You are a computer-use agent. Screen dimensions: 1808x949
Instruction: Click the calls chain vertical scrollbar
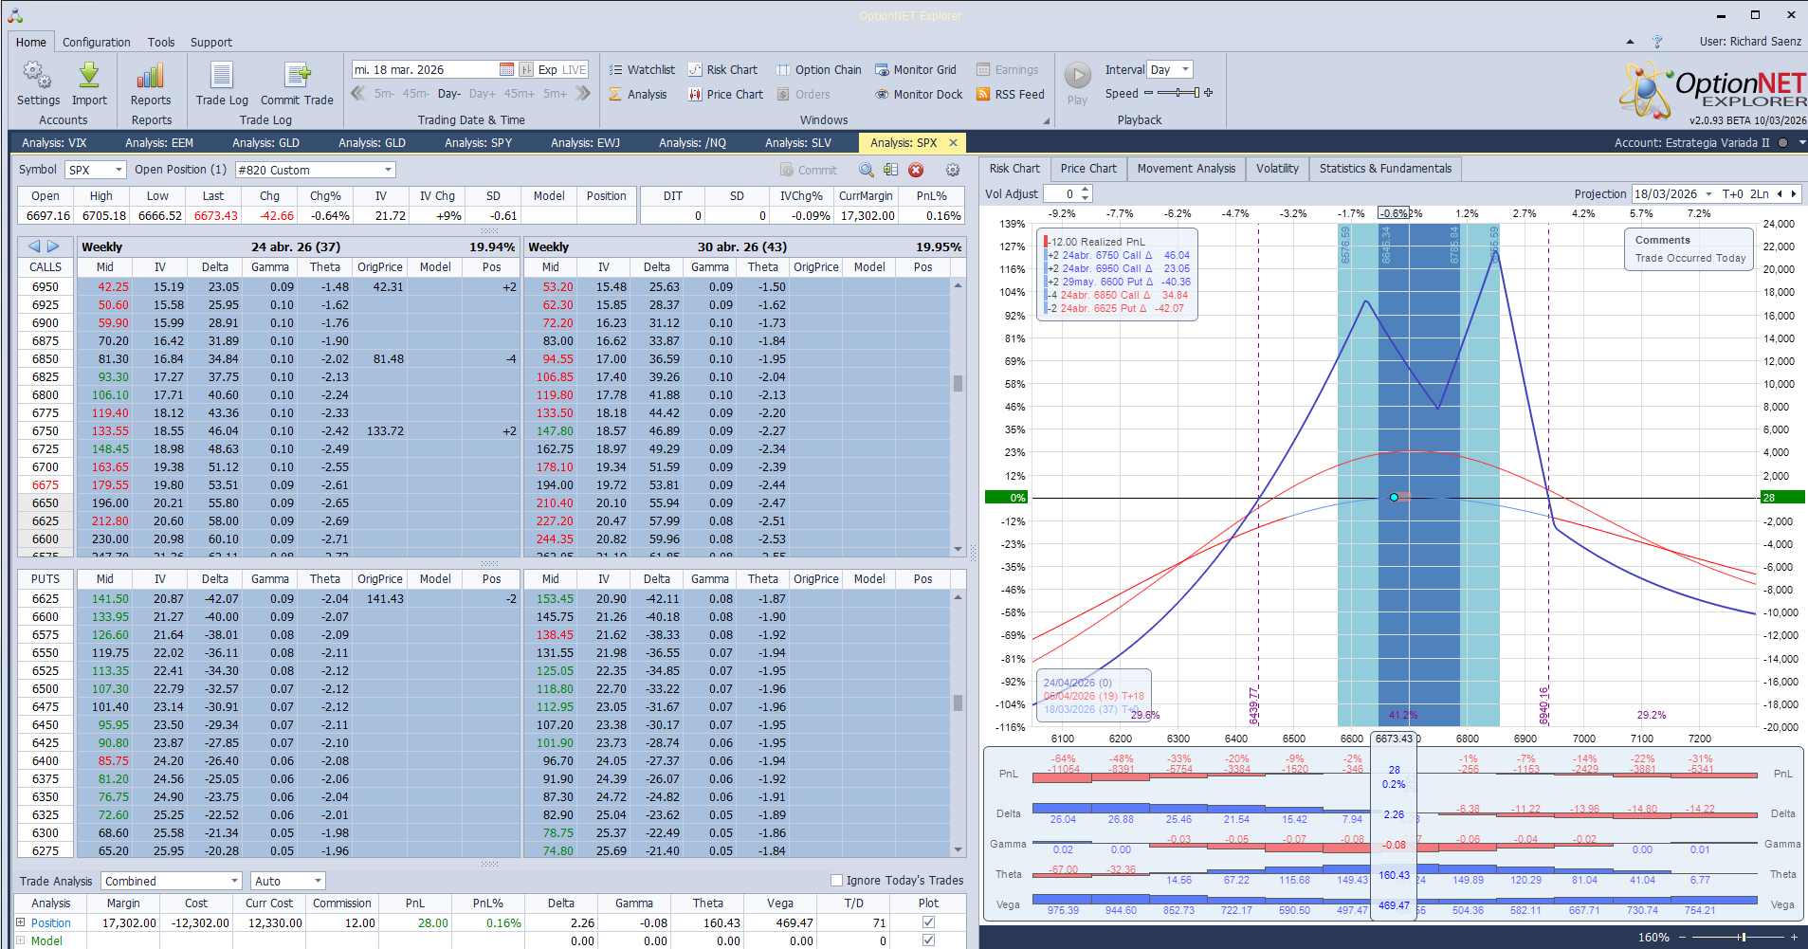click(958, 417)
